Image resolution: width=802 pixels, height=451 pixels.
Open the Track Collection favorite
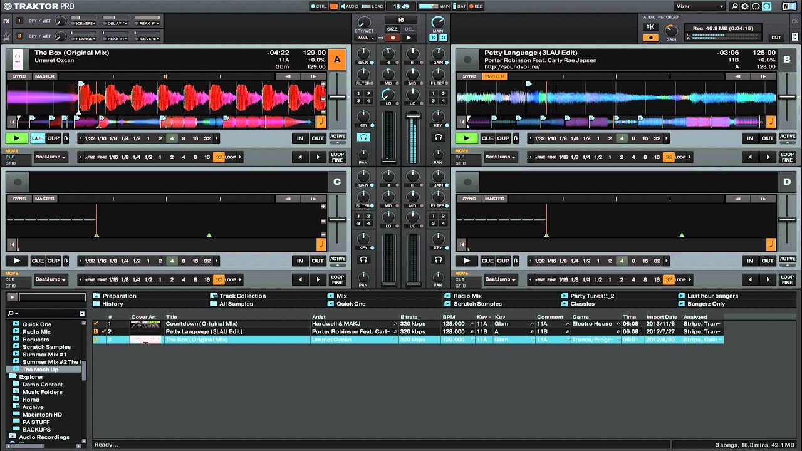(x=242, y=296)
